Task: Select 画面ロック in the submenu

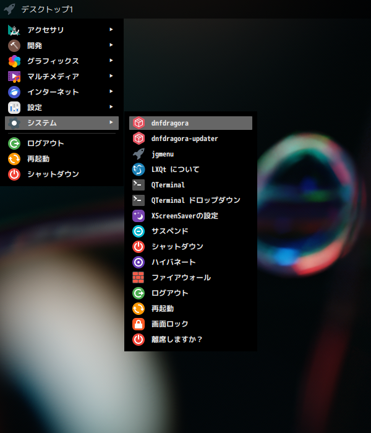Action: tap(190, 324)
